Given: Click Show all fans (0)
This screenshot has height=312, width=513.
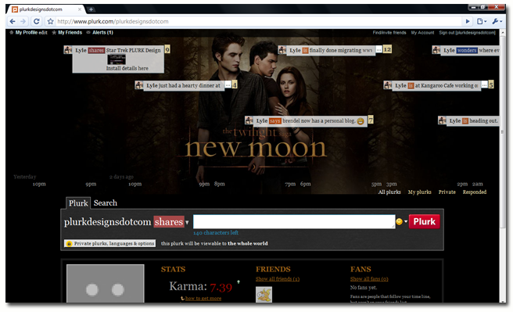Looking at the screenshot, I should tap(369, 279).
